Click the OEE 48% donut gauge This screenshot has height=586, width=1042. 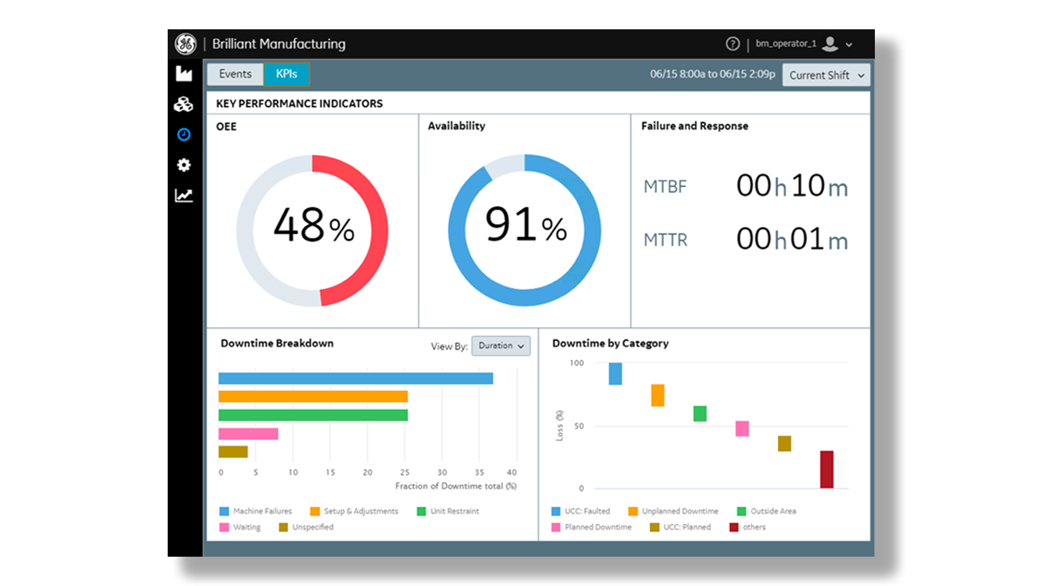pyautogui.click(x=312, y=231)
